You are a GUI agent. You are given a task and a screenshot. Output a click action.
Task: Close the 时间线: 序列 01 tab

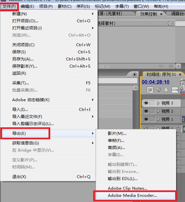[x=180, y=74]
